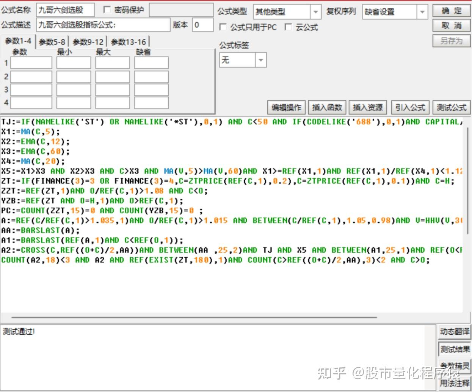This screenshot has height=392, width=472.
Task: Open the 公式类型 dropdown
Action: (315, 12)
